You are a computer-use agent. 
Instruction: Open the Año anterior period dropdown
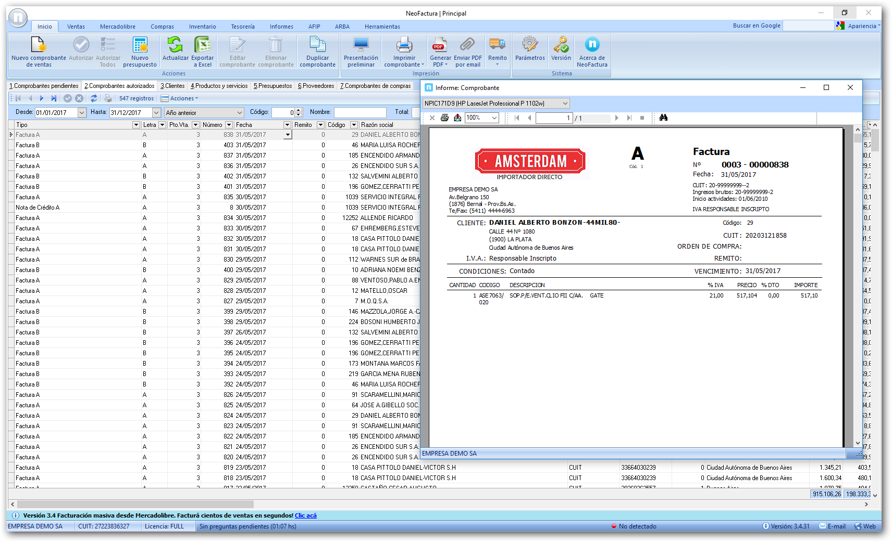[239, 112]
